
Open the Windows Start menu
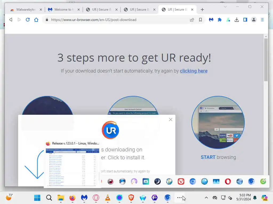pyautogui.click(x=37, y=198)
